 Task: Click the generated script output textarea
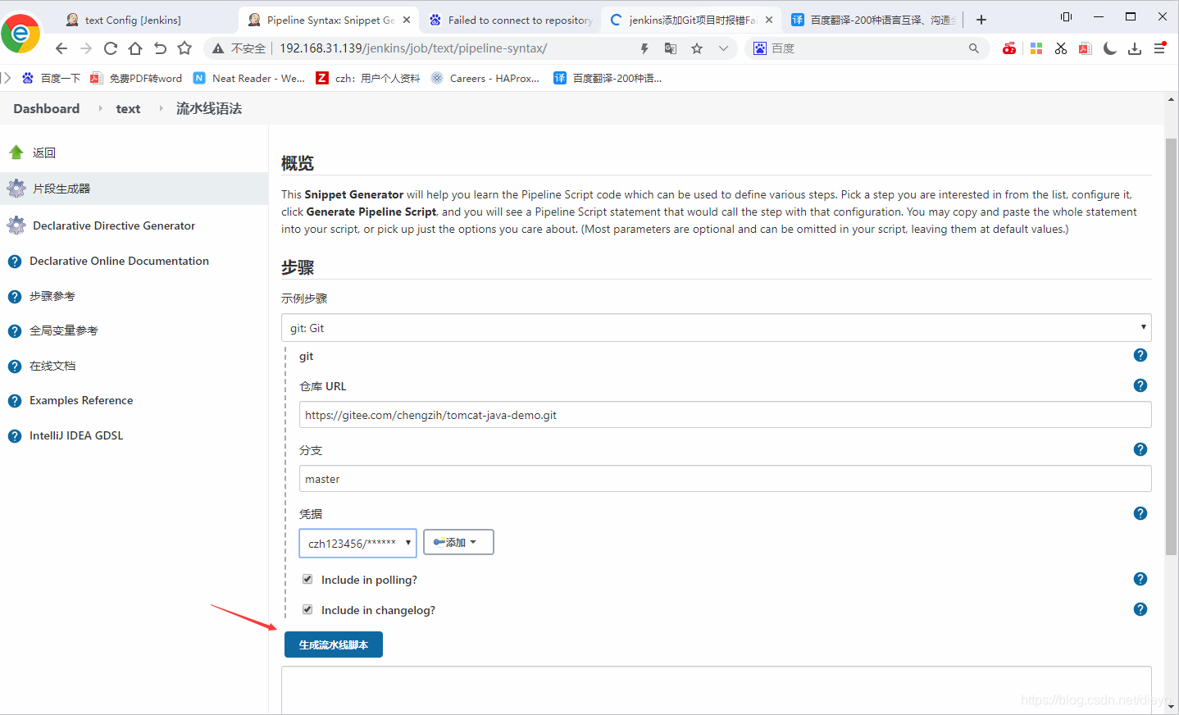[x=716, y=690]
